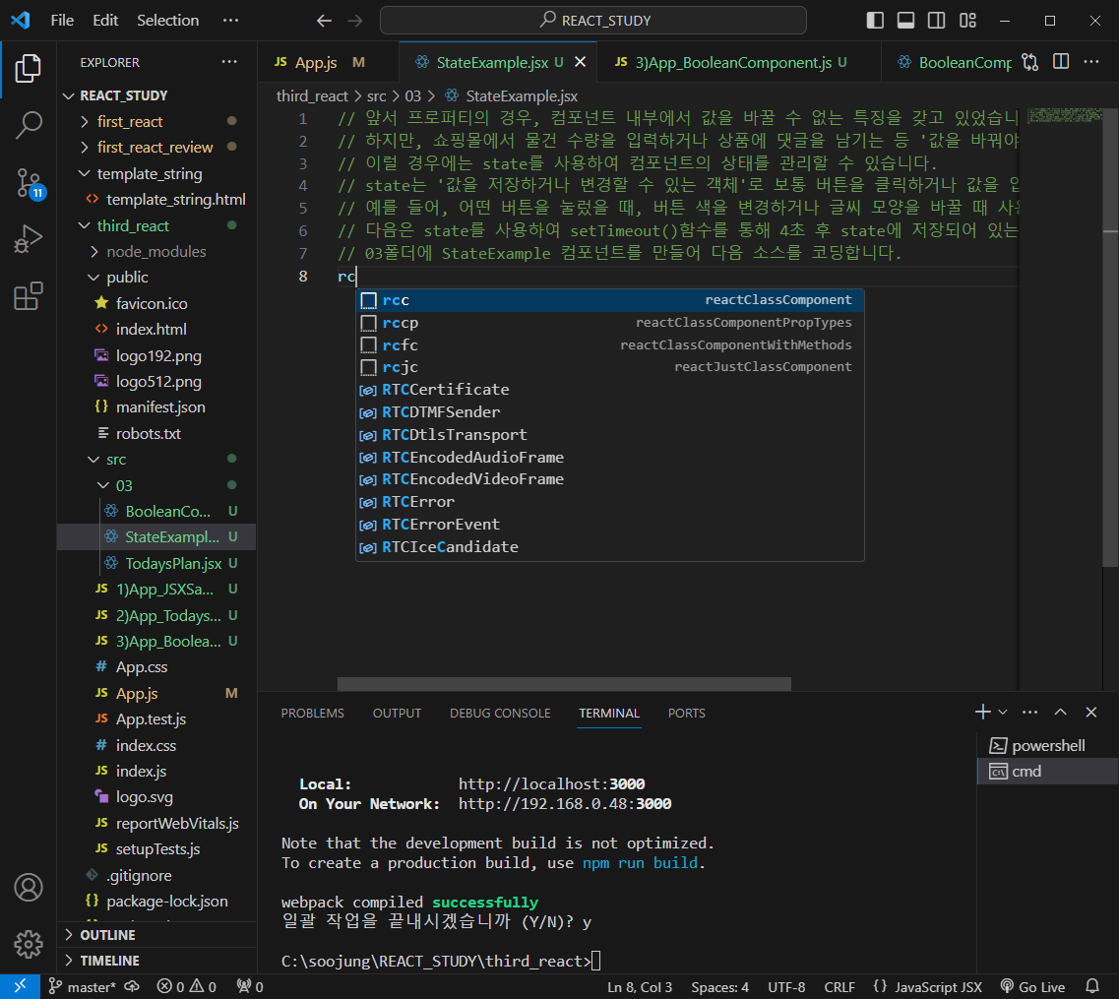
Task: Expand the first_react_review folder
Action: 85,148
